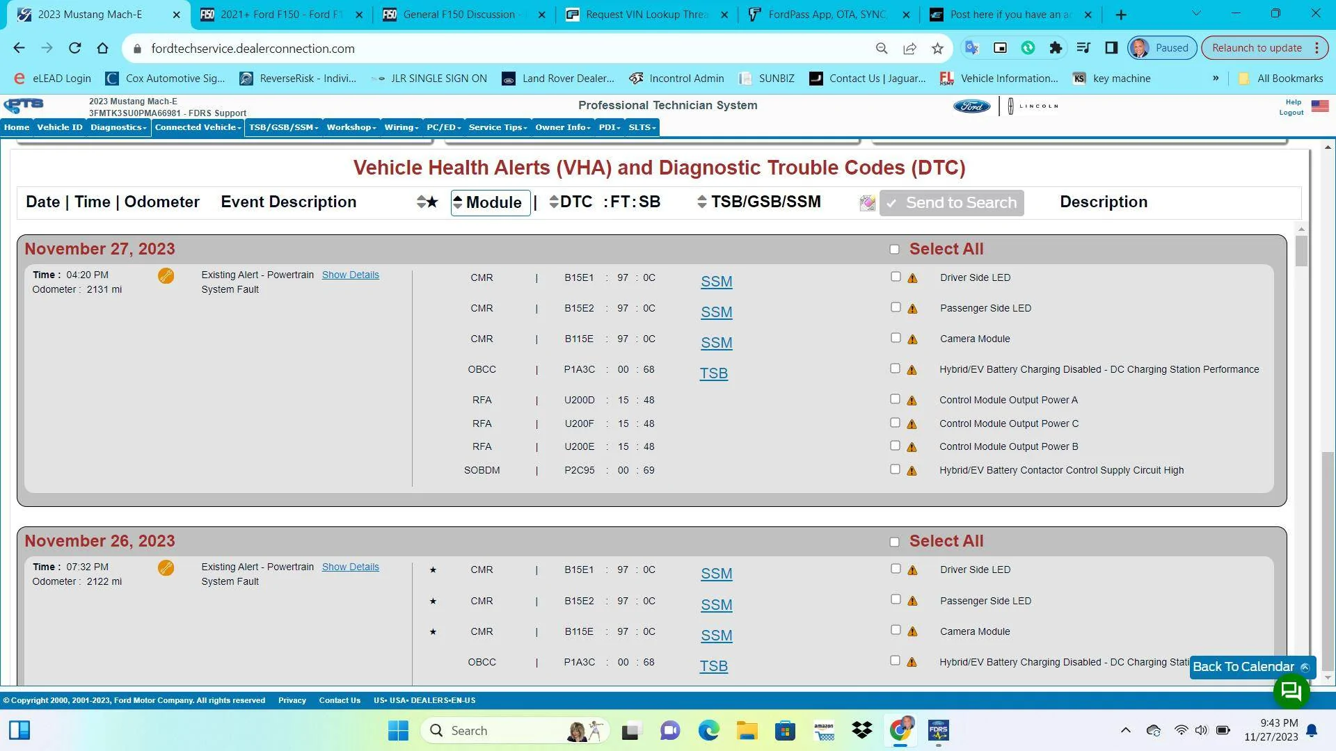This screenshot has width=1336, height=751.
Task: Open the live chat bubble icon
Action: [1291, 691]
